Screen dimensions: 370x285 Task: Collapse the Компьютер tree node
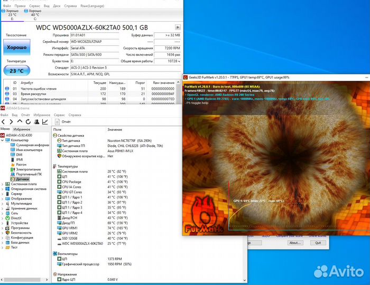[x=2, y=140]
